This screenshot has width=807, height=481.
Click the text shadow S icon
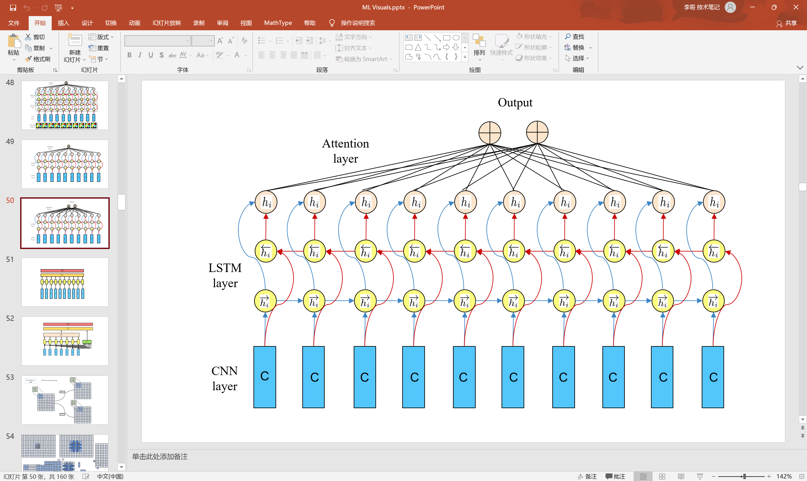tap(161, 55)
